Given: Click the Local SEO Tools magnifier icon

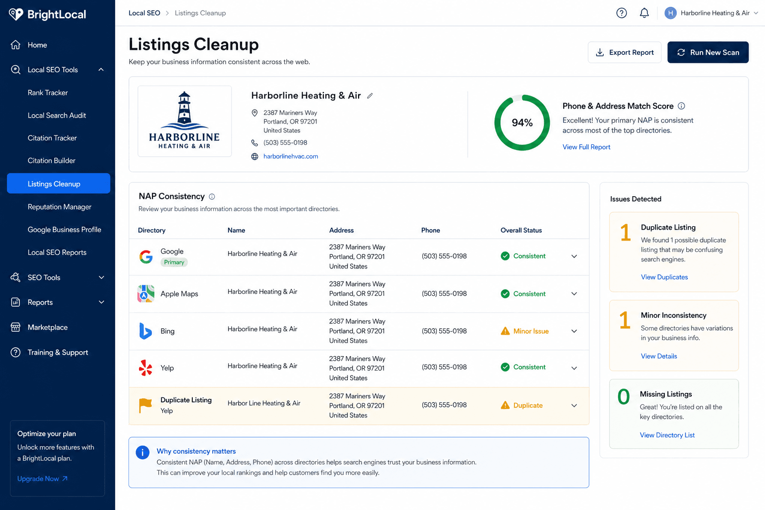Looking at the screenshot, I should 15,70.
